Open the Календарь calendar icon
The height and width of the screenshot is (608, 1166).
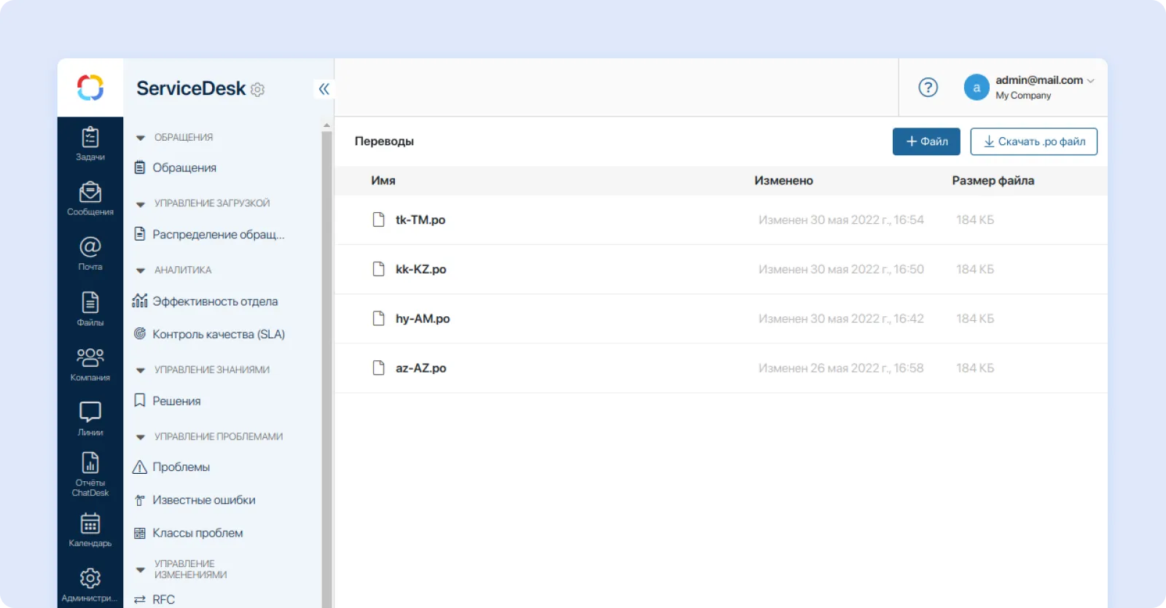[x=90, y=529]
